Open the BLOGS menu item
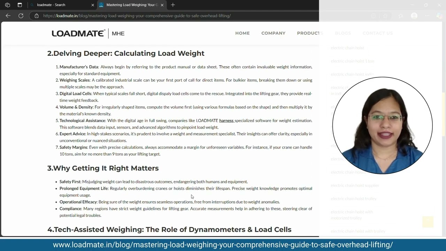 click(343, 33)
